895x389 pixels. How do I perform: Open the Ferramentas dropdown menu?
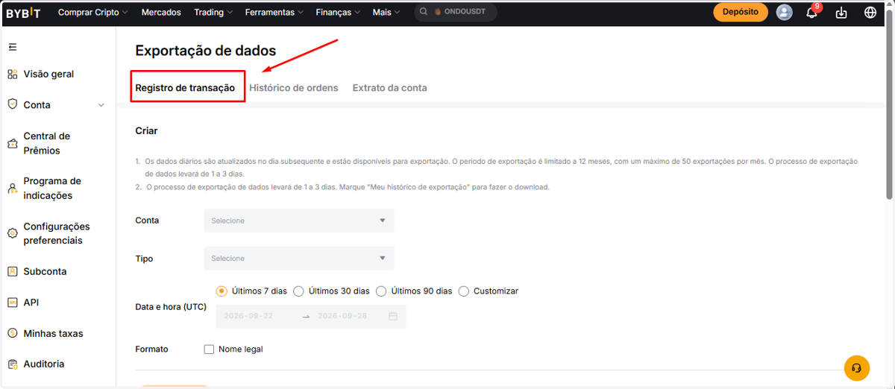(274, 13)
